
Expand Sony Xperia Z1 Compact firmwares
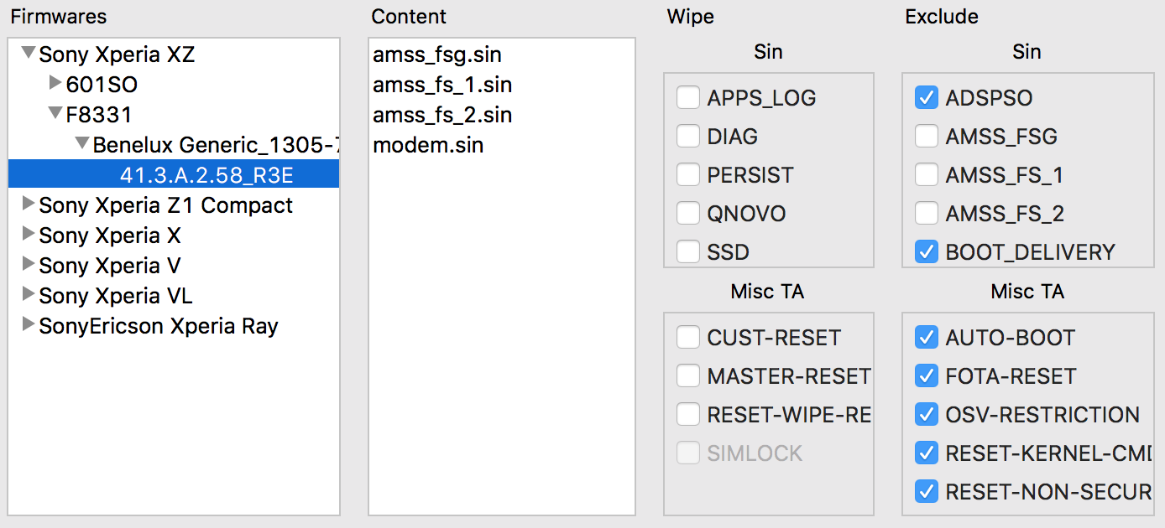coord(29,204)
